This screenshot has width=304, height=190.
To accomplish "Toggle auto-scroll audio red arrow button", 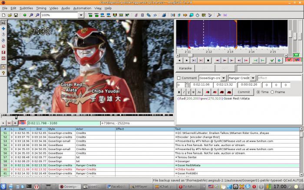I will 297,60.
